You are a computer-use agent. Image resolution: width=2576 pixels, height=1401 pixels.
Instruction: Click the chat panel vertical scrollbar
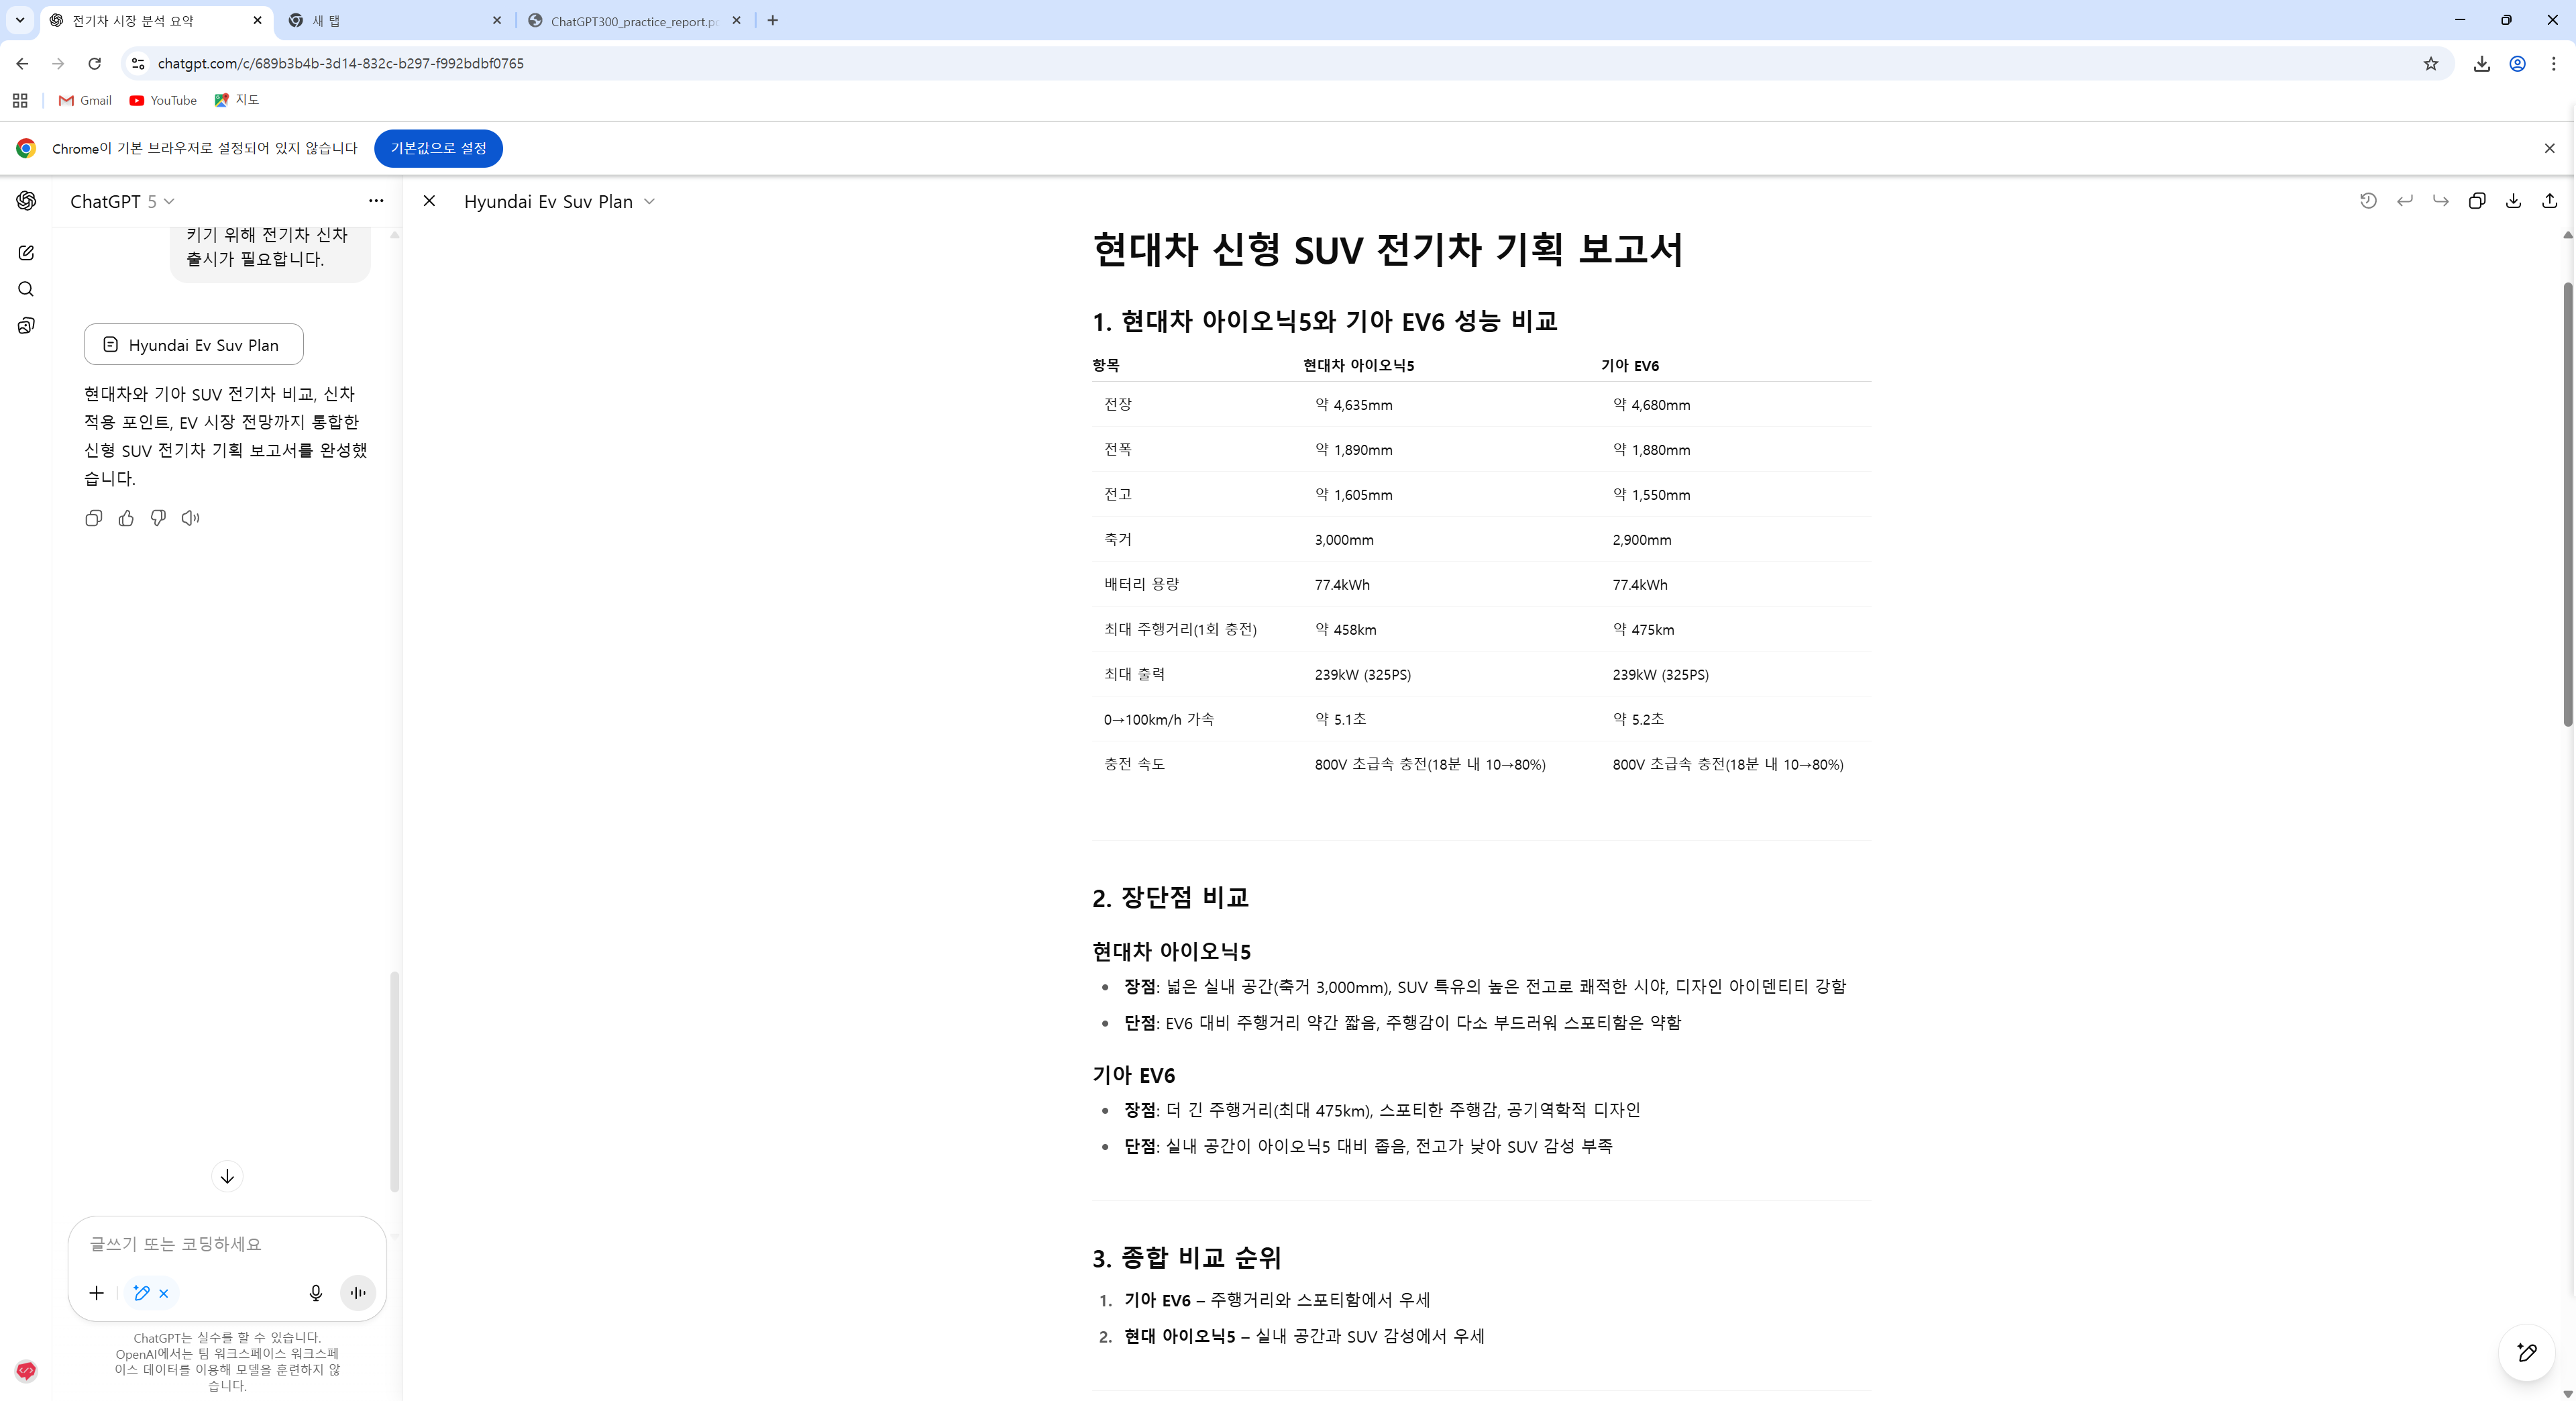click(394, 1081)
